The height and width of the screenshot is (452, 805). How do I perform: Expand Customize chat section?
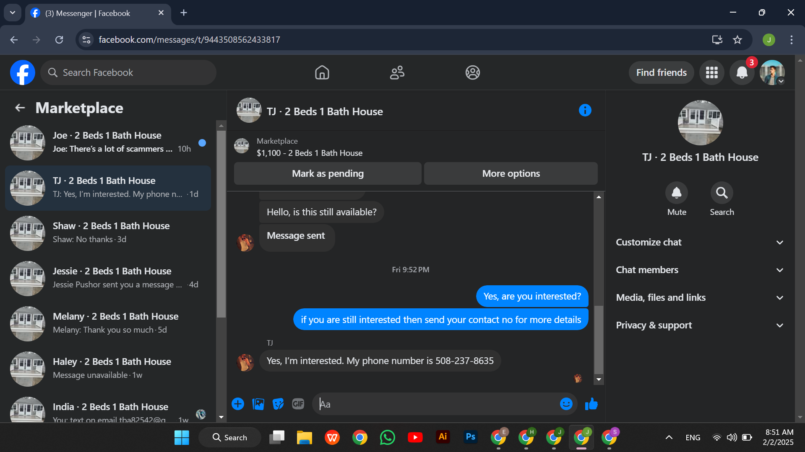coord(699,242)
